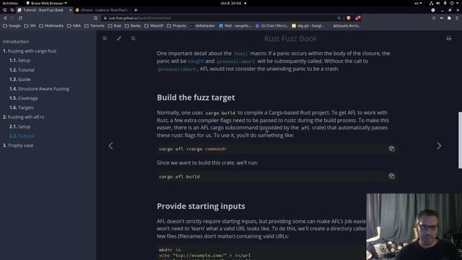Open NBA bookmarks folder
The width and height of the screenshot is (462, 260).
[74, 26]
